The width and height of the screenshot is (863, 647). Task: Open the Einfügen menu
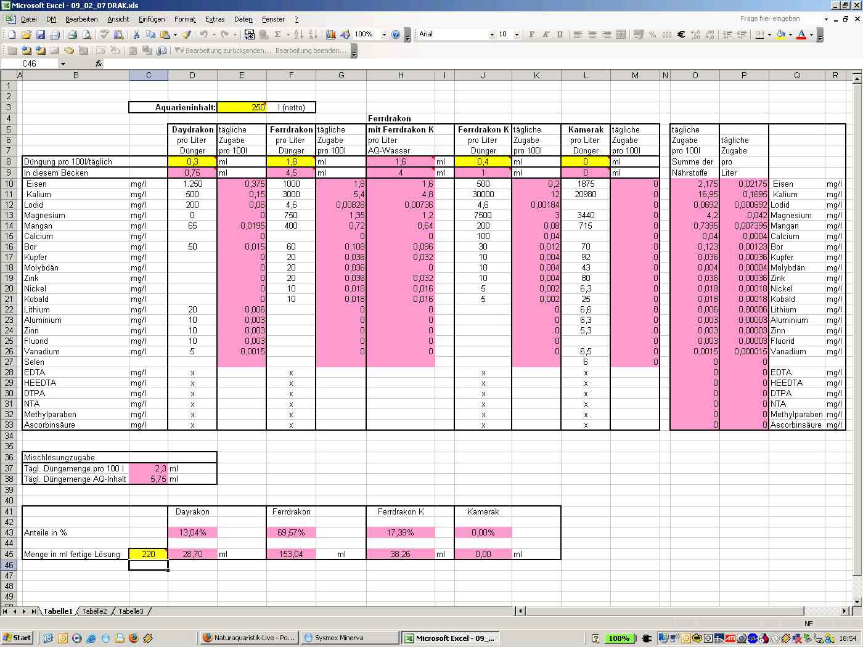tap(151, 19)
